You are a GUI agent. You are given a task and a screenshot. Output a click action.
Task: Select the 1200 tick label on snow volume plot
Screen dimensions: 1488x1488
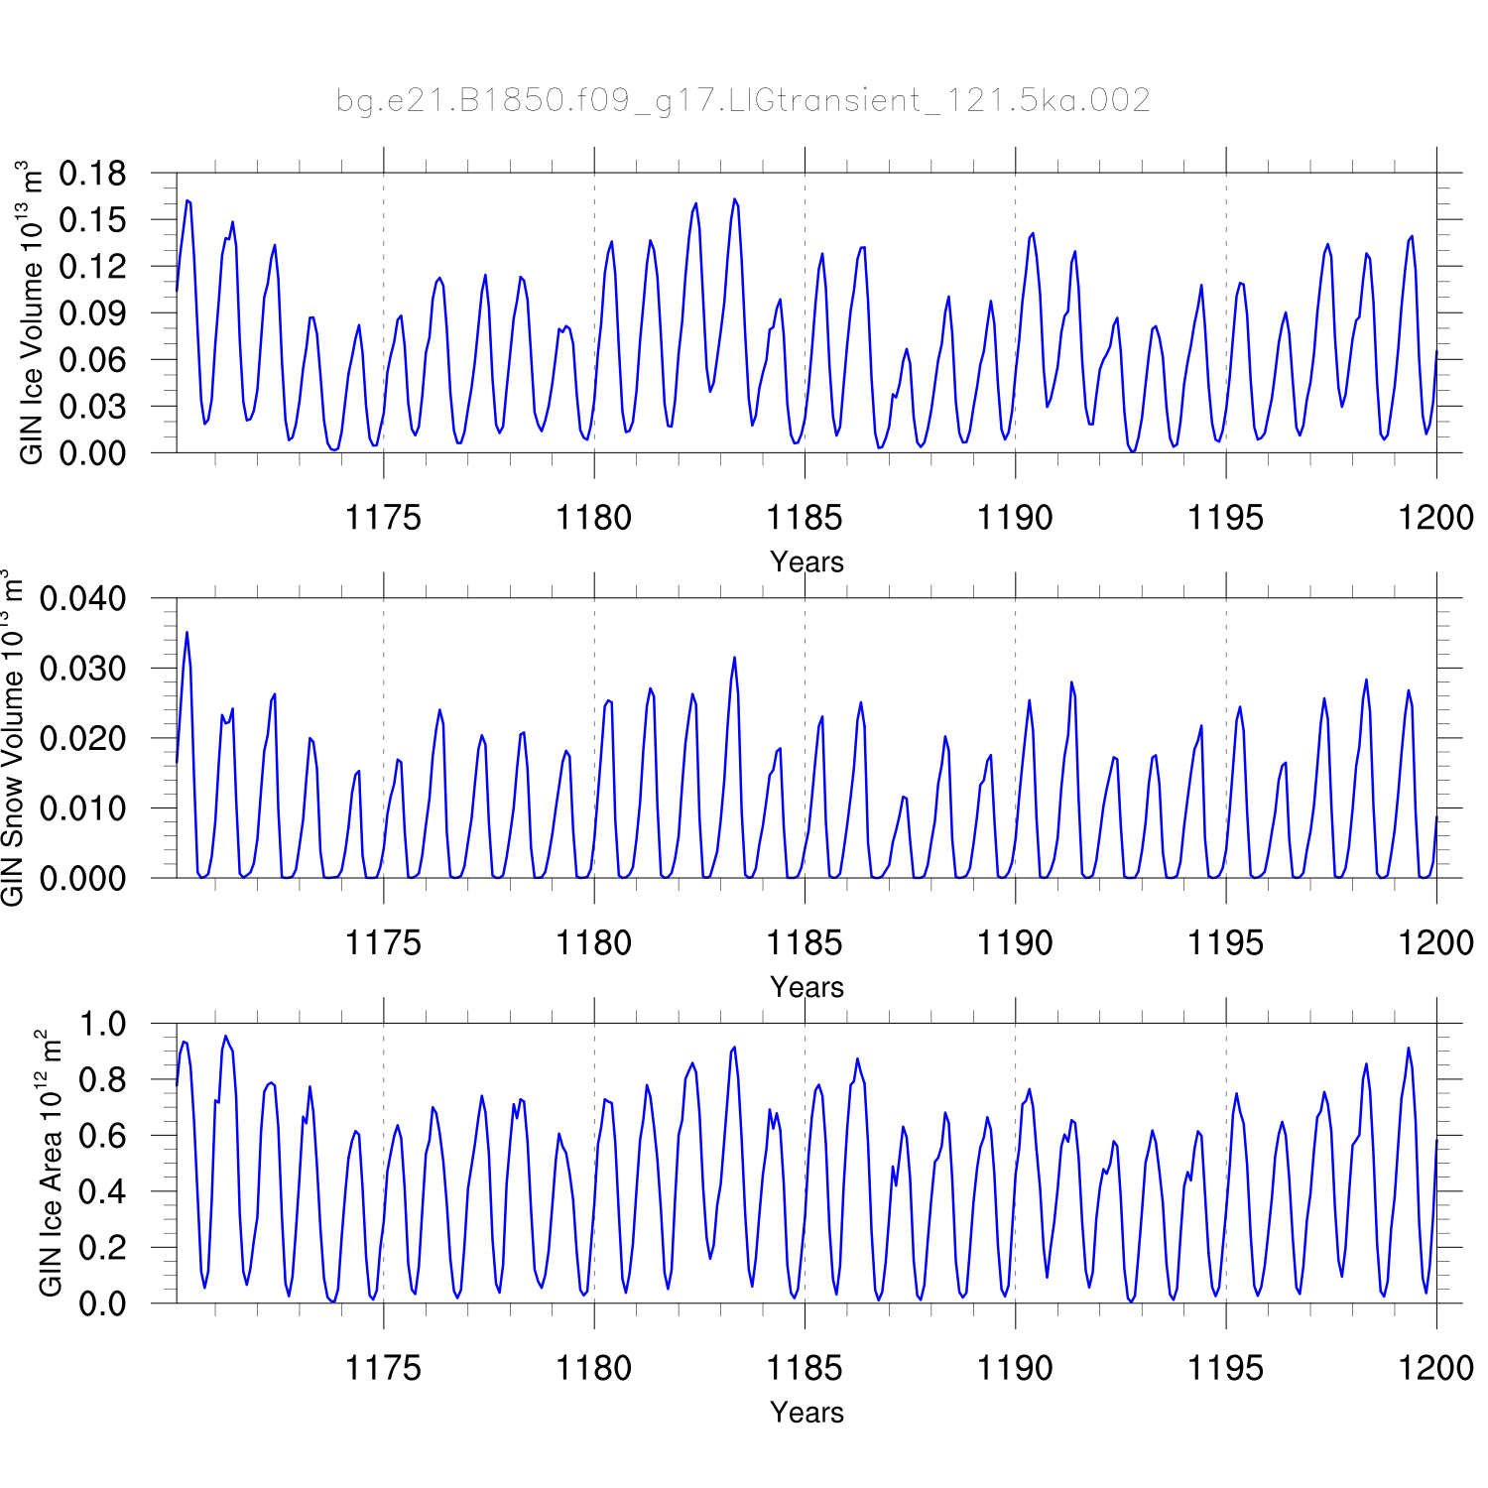[1435, 942]
